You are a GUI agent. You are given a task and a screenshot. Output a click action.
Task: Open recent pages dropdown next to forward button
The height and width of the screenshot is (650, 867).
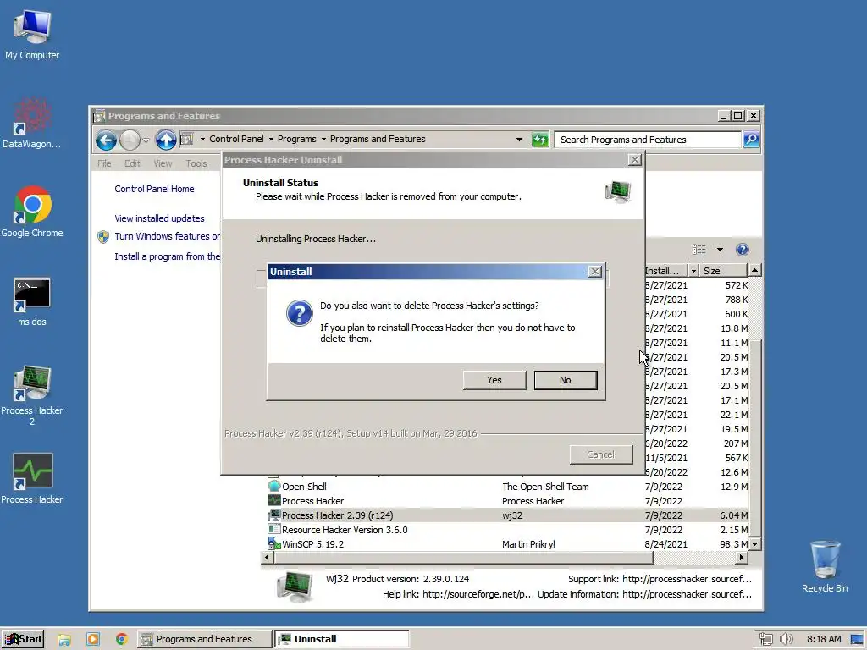(x=146, y=140)
